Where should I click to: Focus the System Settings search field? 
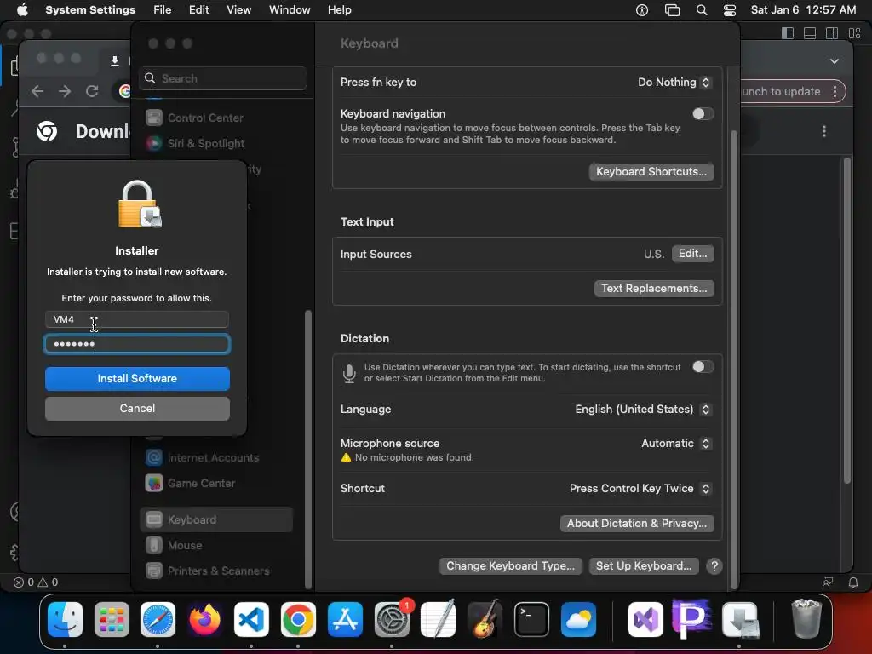[222, 78]
